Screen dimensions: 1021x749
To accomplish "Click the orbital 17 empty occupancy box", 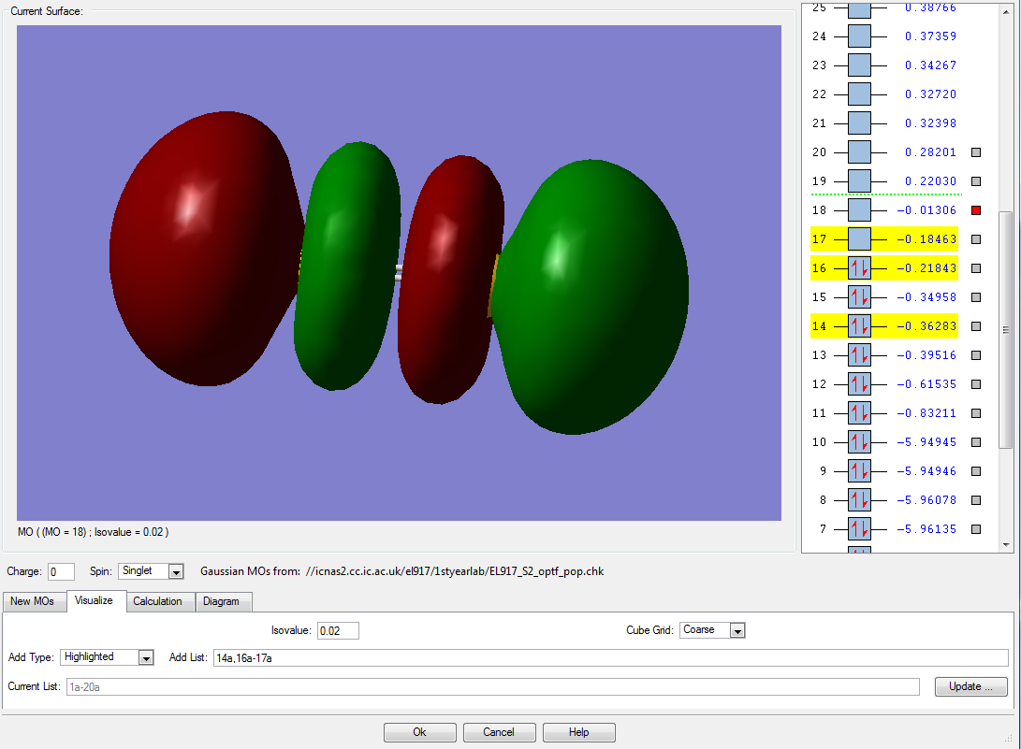I will pos(859,239).
